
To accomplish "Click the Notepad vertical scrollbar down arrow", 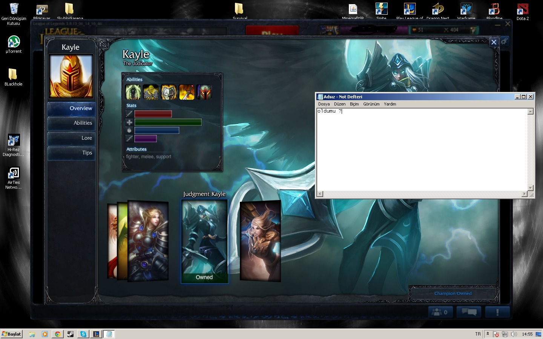I will coord(530,188).
